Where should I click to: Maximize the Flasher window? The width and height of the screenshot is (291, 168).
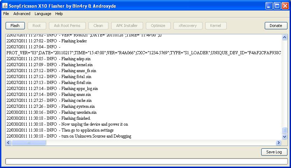click(277, 6)
